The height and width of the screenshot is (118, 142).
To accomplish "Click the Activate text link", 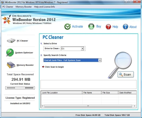I will (x=77, y=26).
